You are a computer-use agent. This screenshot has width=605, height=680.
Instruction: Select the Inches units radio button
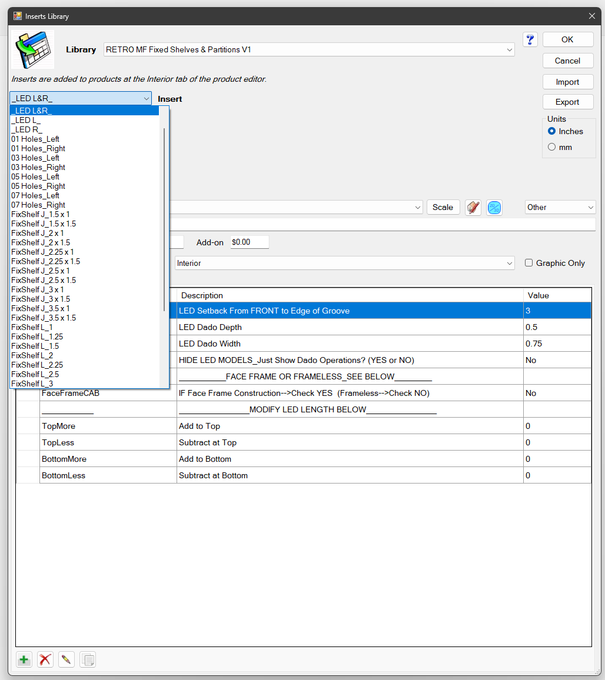click(x=552, y=131)
